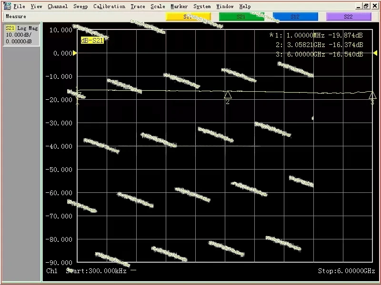Click the S21 Log Mag trace status panel
381x285 pixels.
click(21, 35)
